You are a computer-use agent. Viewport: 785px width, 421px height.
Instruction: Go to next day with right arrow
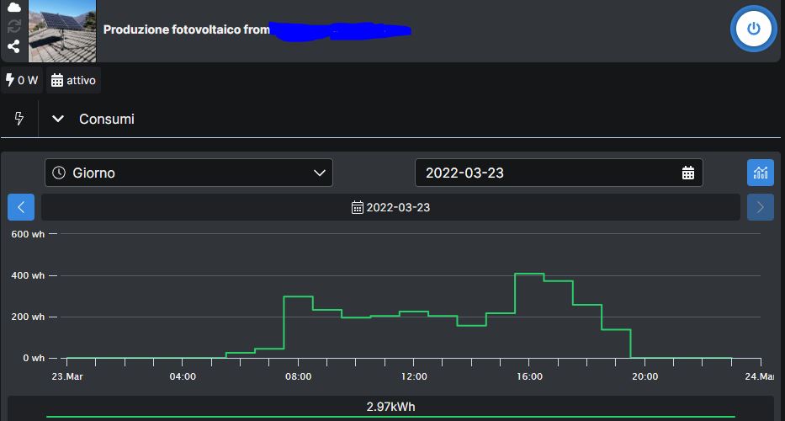pos(760,207)
